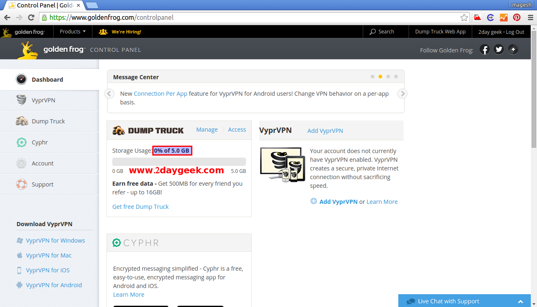Open the Connection Per App link
537x307 pixels.
click(x=161, y=94)
